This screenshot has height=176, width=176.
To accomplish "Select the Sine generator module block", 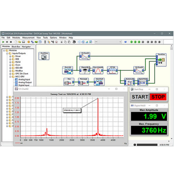I will click(x=69, y=82).
